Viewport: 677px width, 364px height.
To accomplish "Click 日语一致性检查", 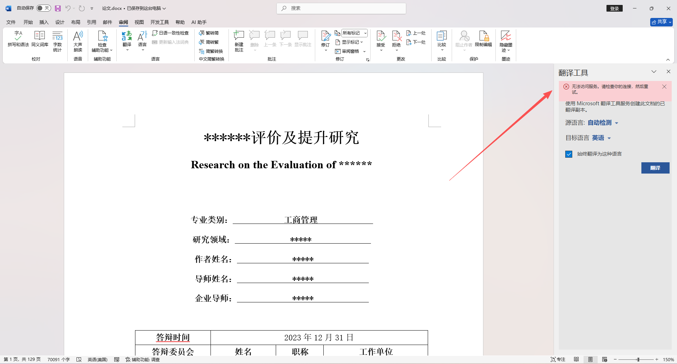I will pyautogui.click(x=171, y=33).
